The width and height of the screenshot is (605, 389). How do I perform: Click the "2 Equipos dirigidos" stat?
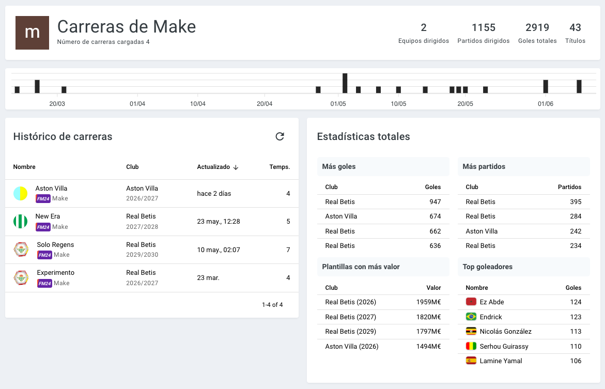pos(424,33)
